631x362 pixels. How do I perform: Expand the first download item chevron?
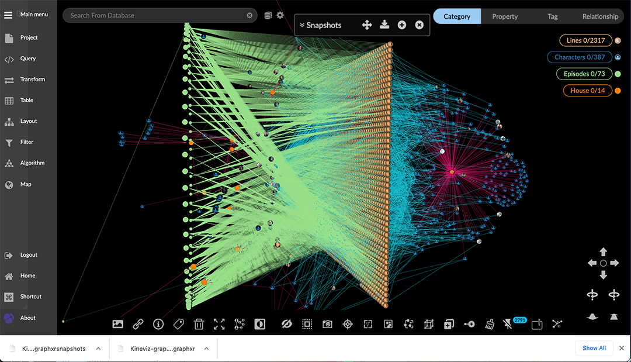coord(98,349)
